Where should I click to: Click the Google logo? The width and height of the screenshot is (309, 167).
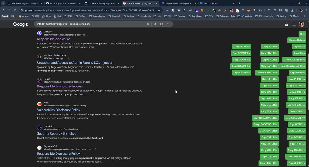click(21, 24)
